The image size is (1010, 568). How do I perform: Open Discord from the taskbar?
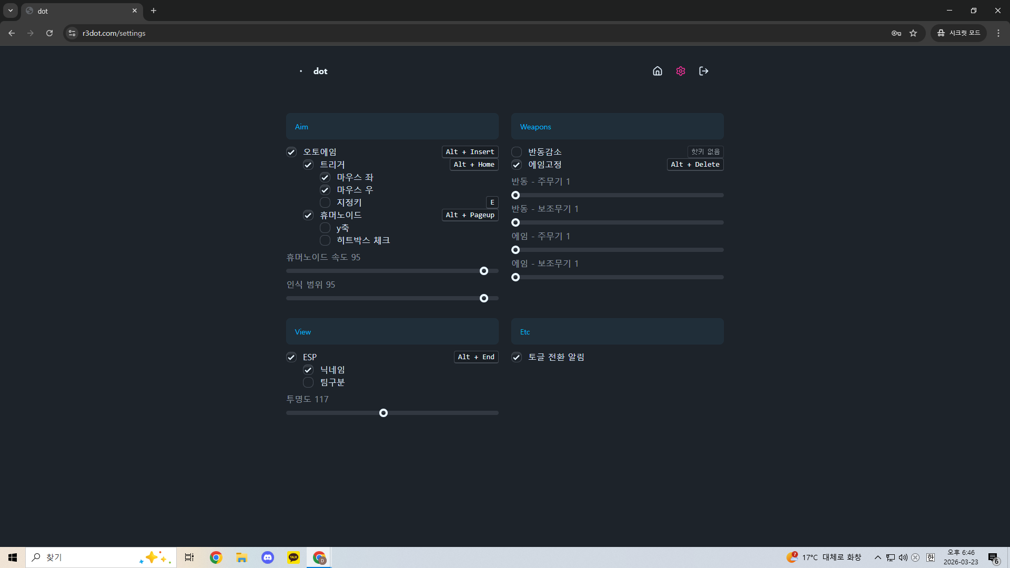tap(268, 557)
